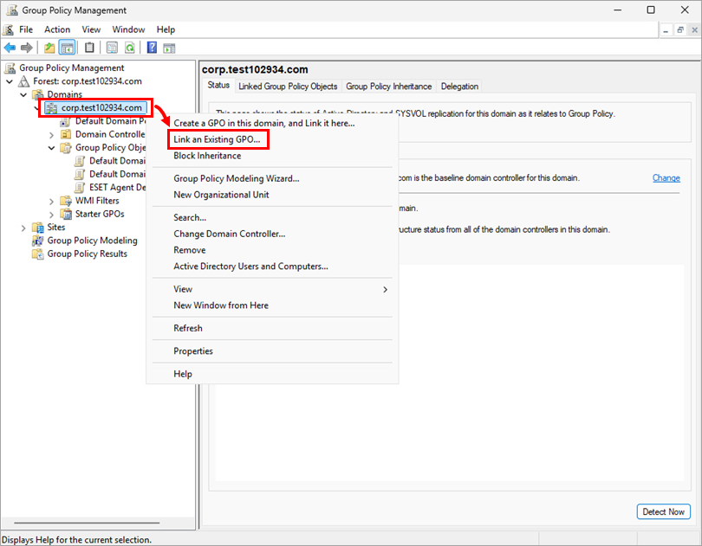Select the Group Policy Modeling node icon
The width and height of the screenshot is (702, 546).
(37, 241)
